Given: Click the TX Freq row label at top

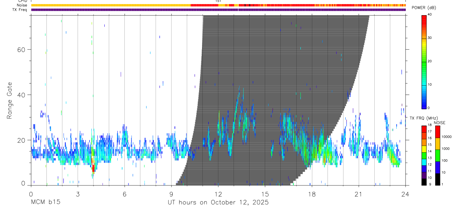Looking at the screenshot, I should (20, 10).
